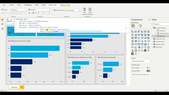Switch to the View ribbon tab
Image resolution: width=169 pixels, height=95 pixels.
click(37, 5)
